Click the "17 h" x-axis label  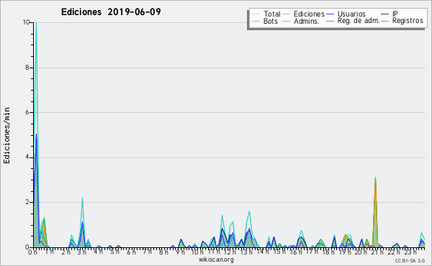312,252
